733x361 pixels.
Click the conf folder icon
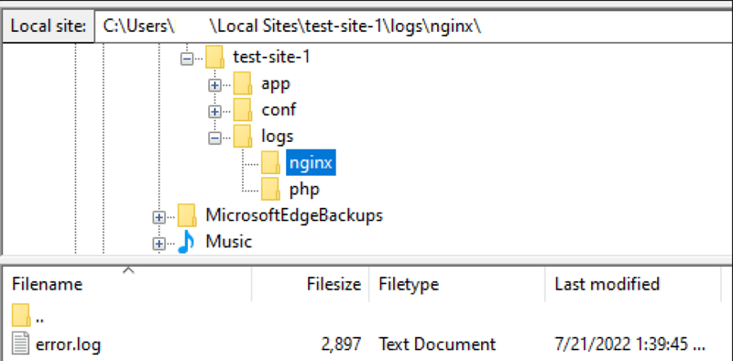(x=243, y=110)
